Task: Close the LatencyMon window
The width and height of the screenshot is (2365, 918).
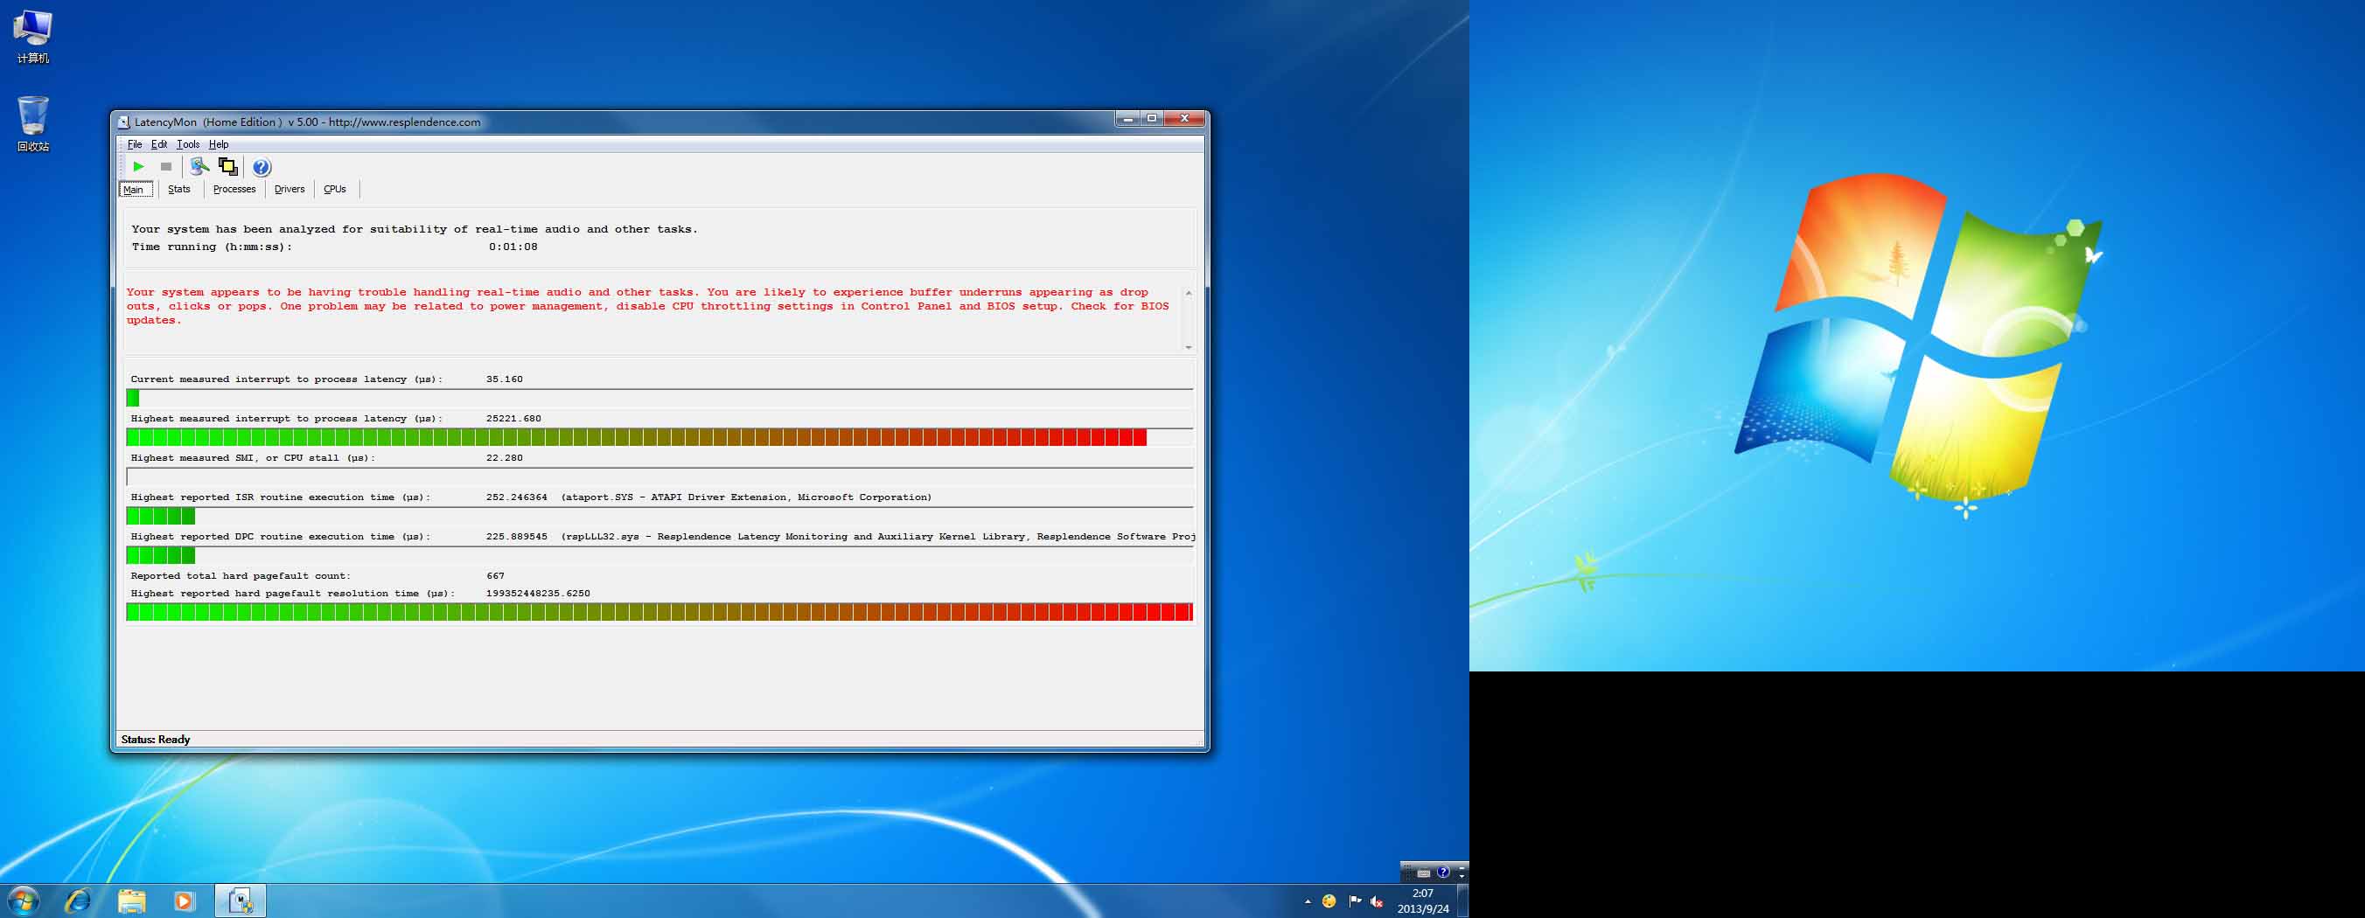Action: click(1184, 119)
